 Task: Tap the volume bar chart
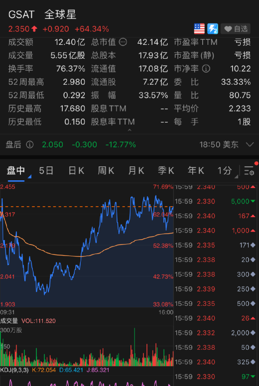tap(87, 347)
